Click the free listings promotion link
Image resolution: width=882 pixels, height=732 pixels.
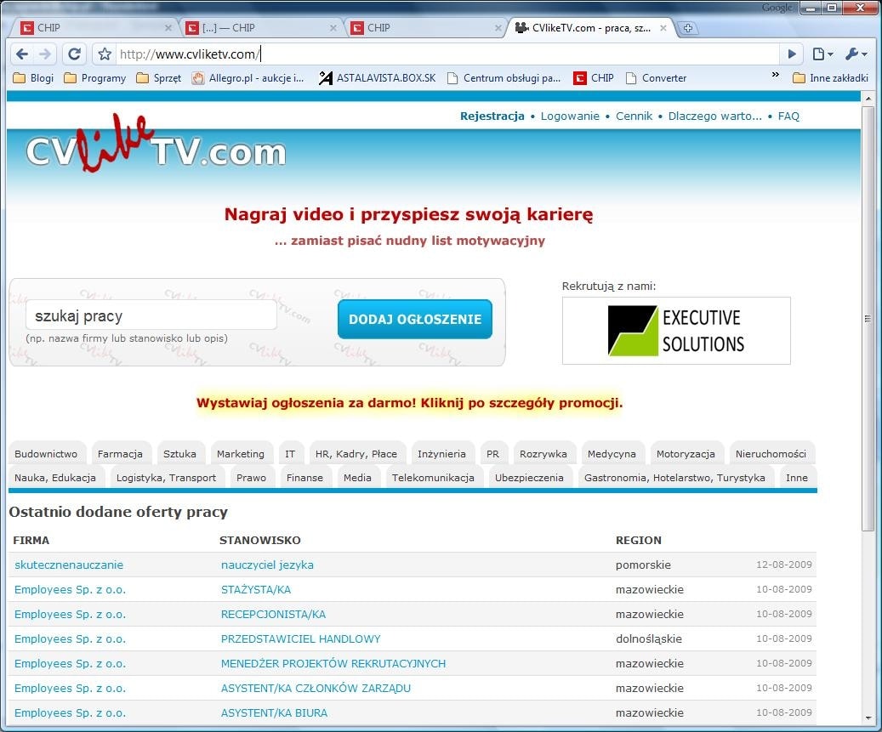click(x=409, y=402)
